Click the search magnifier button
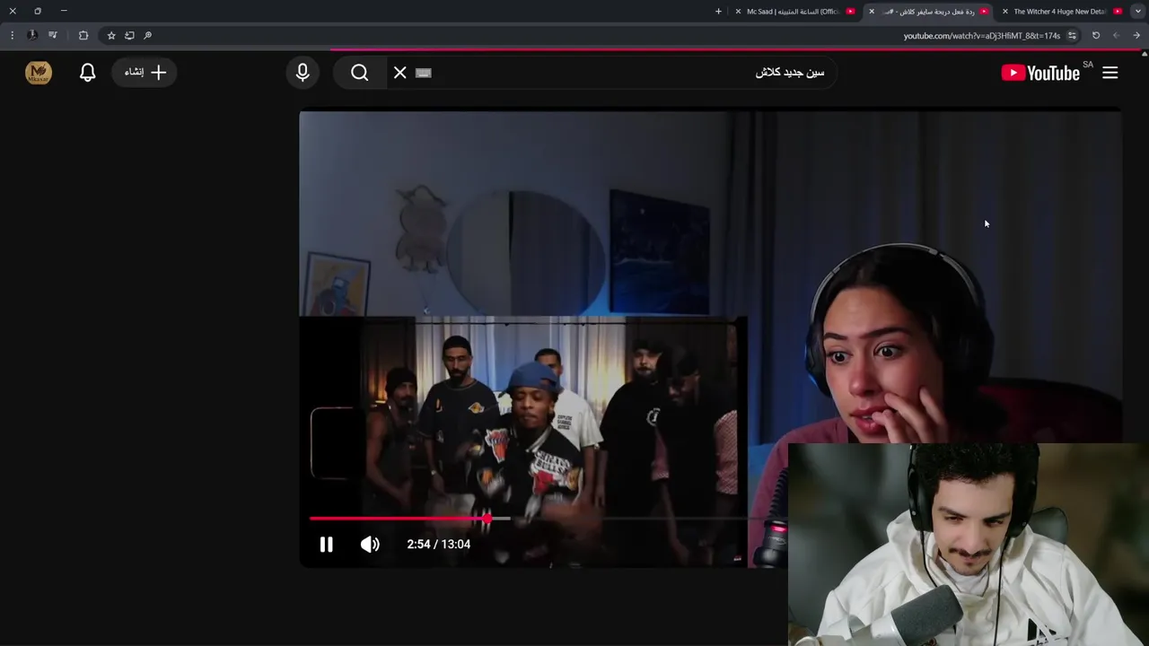This screenshot has width=1149, height=646. 359,73
